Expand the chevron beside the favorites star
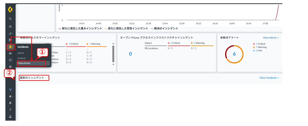 13,96
